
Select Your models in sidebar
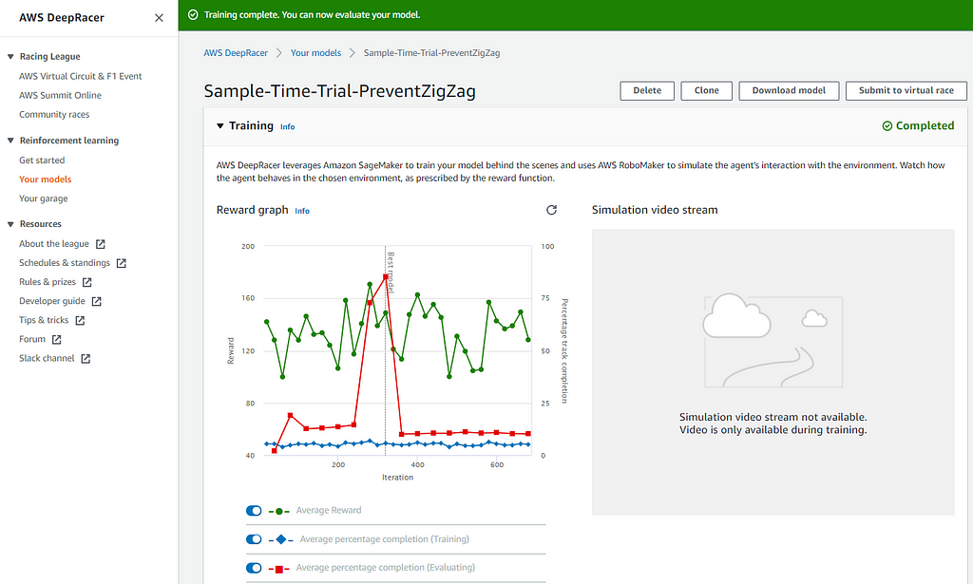point(46,179)
